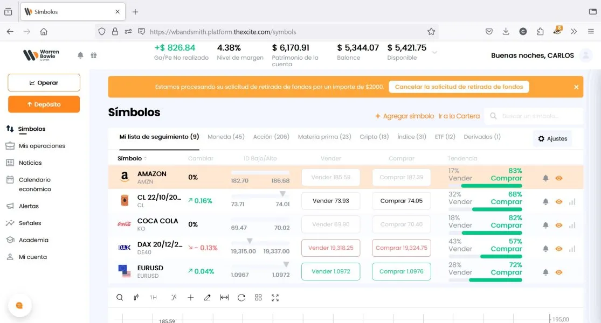Toggle watchlist eye for AMAZON

pyautogui.click(x=559, y=178)
